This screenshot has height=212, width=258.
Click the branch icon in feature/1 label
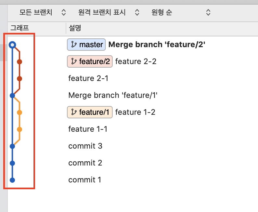74,112
